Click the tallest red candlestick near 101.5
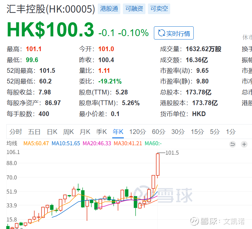Screen dimensions: 252x229 158,164
